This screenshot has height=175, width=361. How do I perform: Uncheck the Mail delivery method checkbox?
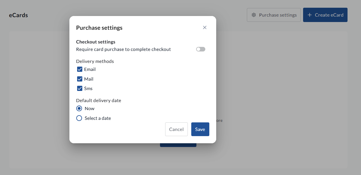click(x=80, y=79)
